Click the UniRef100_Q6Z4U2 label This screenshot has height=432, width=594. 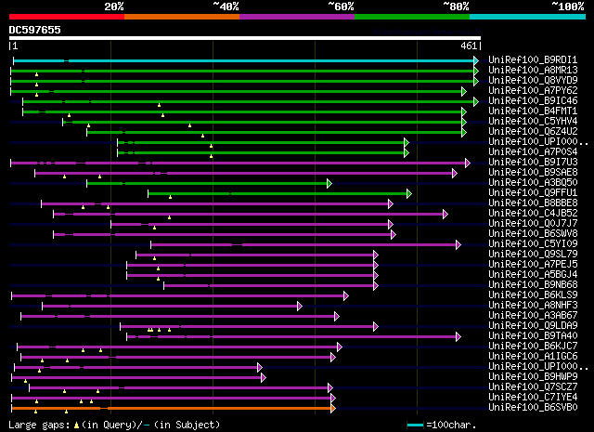pos(533,131)
